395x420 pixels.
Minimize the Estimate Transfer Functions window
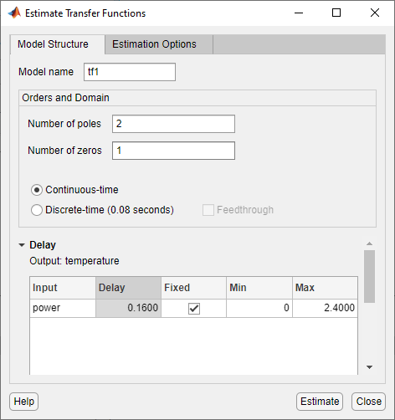point(299,13)
